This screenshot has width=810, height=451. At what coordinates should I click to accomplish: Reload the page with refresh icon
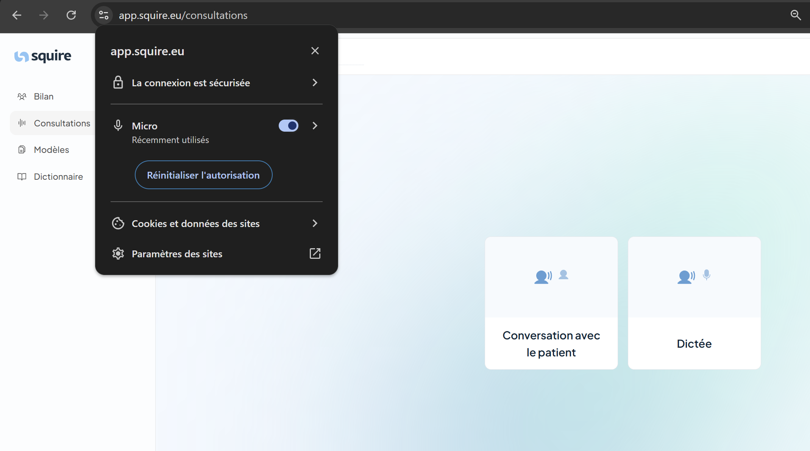(71, 15)
